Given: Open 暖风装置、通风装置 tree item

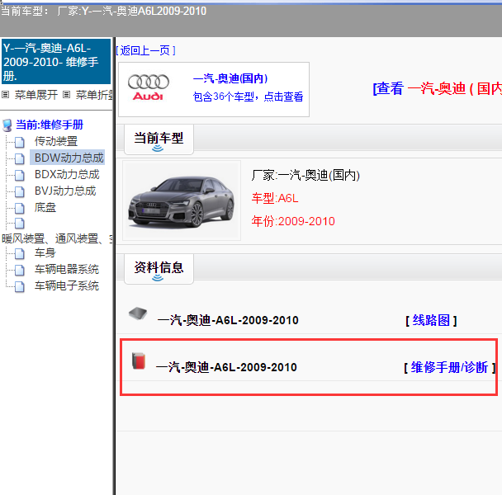Looking at the screenshot, I should pos(57,238).
